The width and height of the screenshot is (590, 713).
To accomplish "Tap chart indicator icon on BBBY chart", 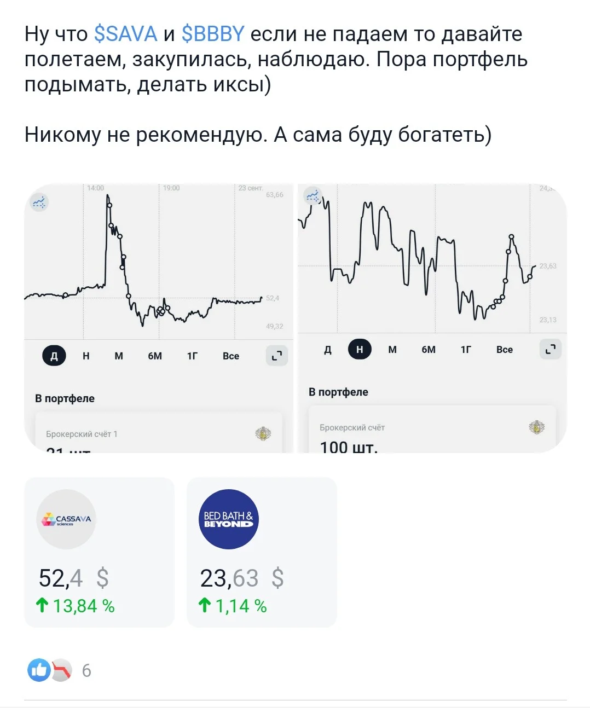I will click(313, 195).
